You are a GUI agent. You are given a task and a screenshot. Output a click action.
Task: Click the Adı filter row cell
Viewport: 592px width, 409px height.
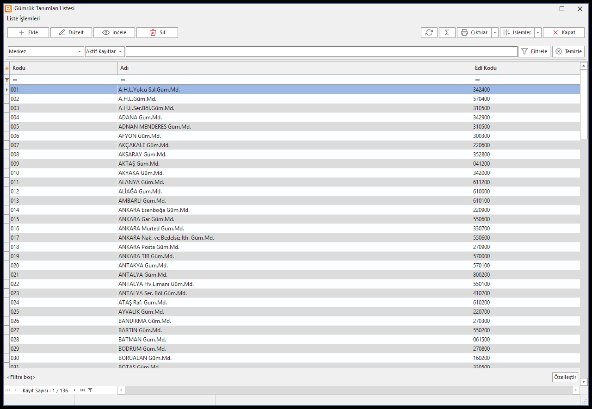(x=295, y=80)
